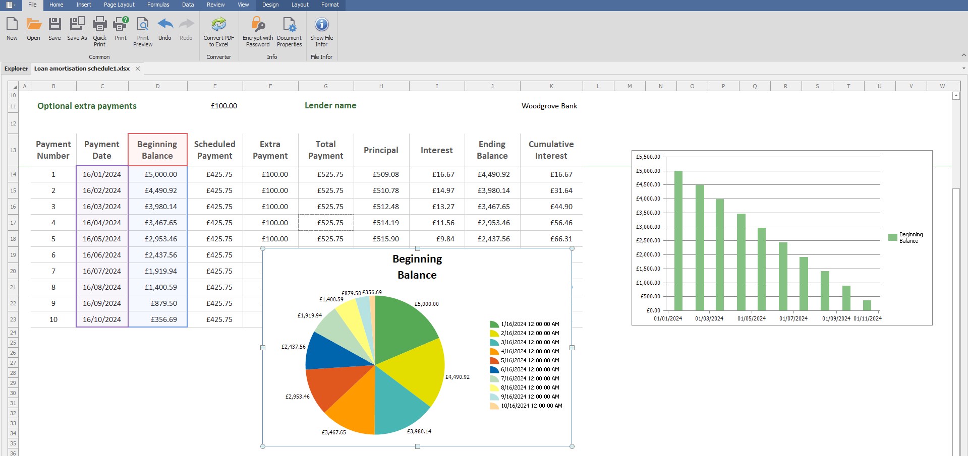The image size is (968, 456).
Task: Switch to the Formulas ribbon tab
Action: pyautogui.click(x=158, y=5)
